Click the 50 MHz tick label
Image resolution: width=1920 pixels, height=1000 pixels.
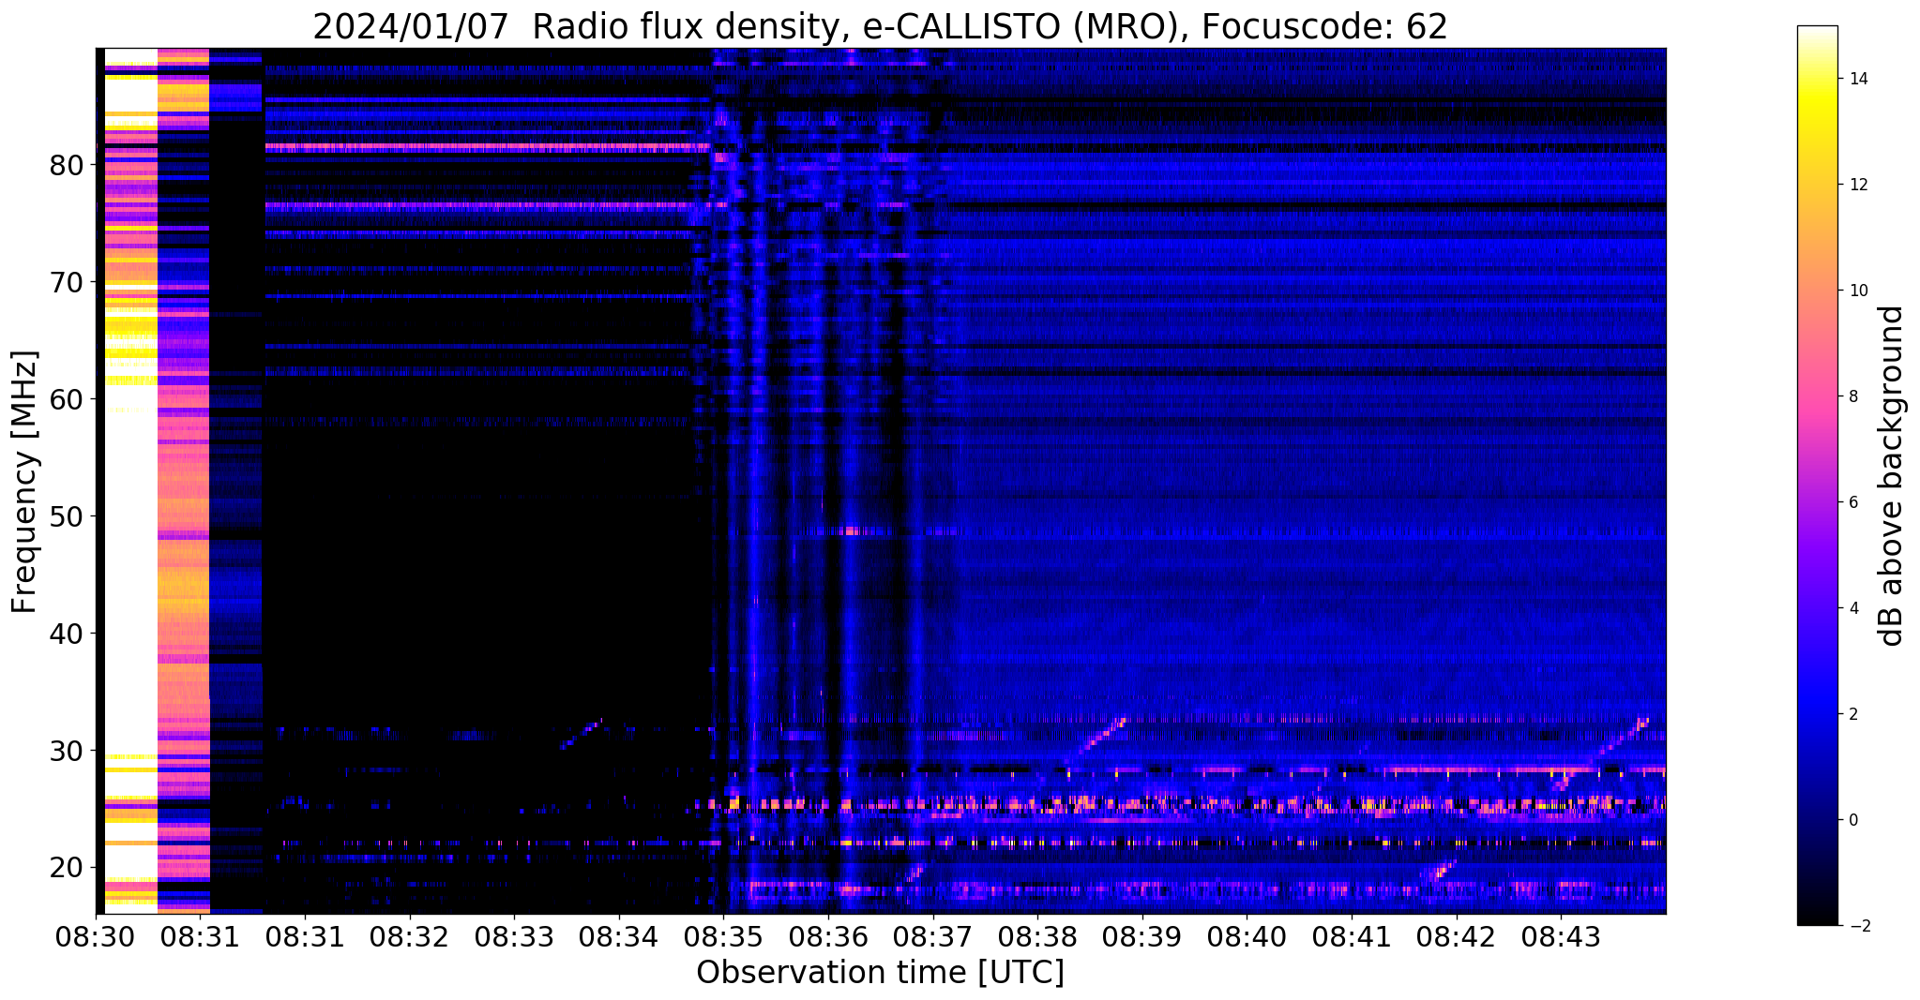click(x=67, y=517)
